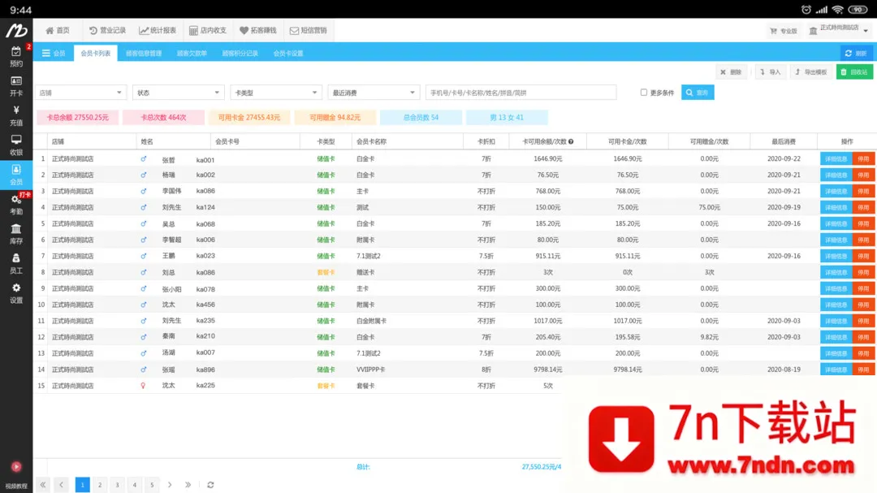
Task: Enable the 更多条件 checkbox
Action: [x=644, y=93]
